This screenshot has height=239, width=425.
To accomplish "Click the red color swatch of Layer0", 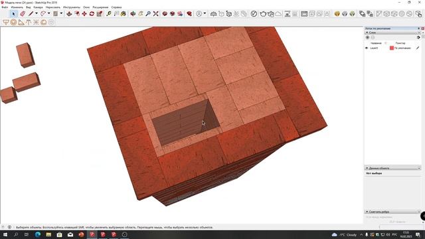I will point(391,48).
